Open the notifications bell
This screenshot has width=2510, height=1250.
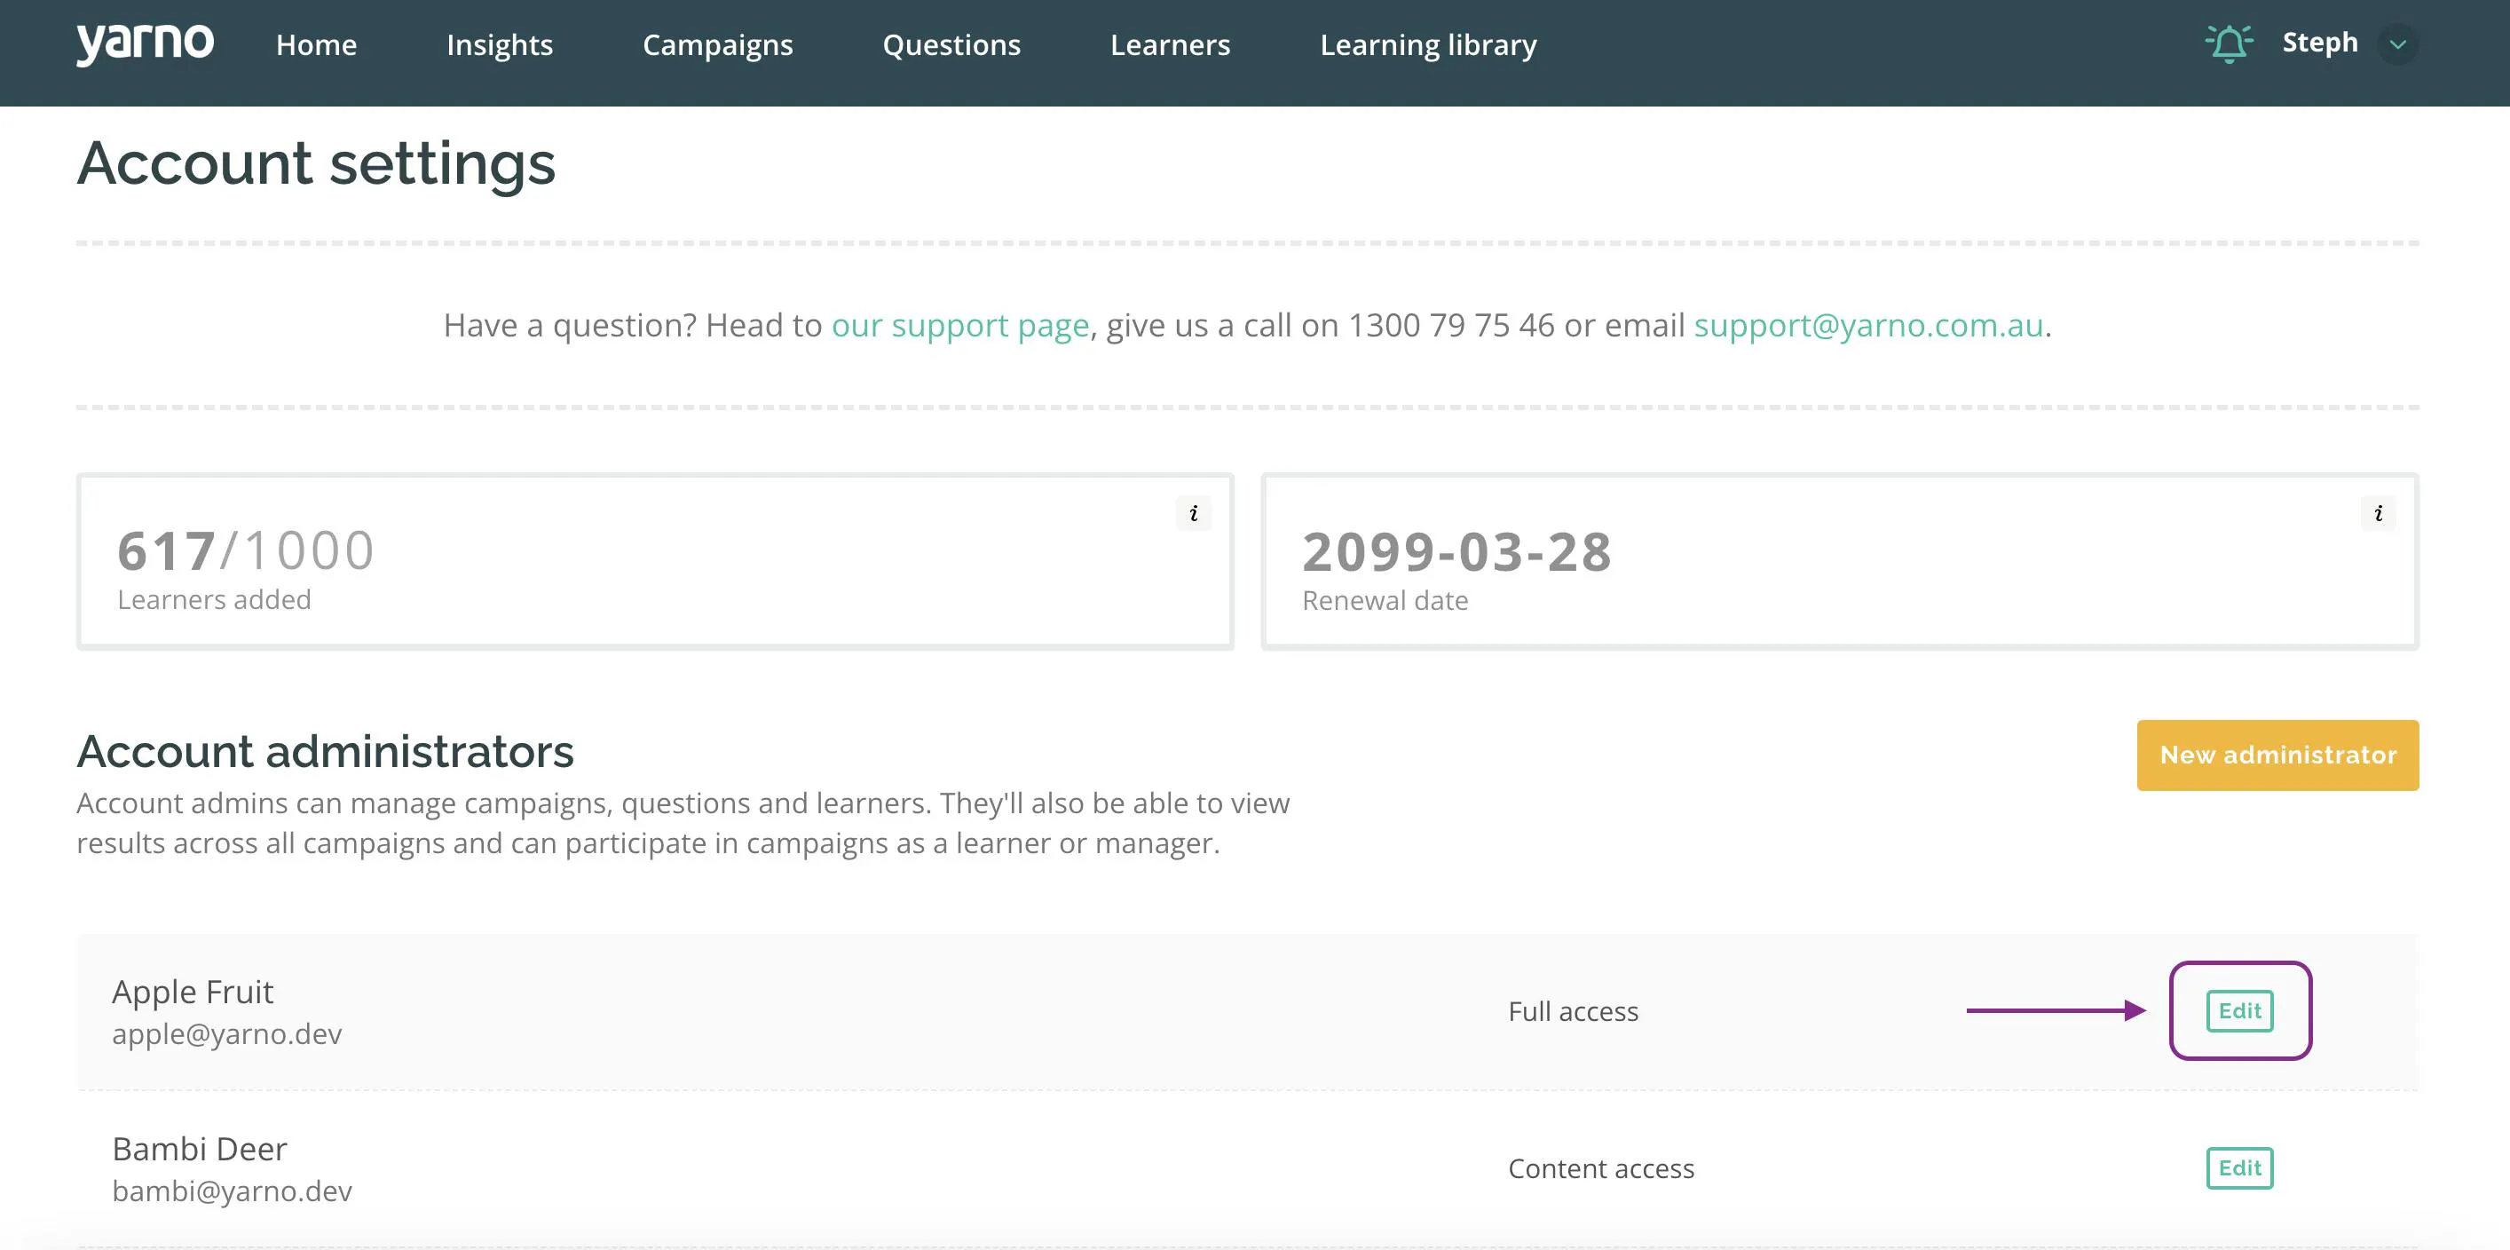click(x=2229, y=44)
